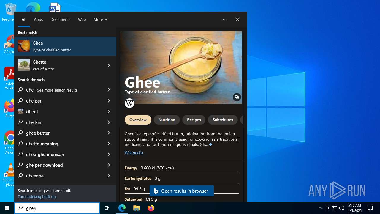Open the volume control in tray

(342, 208)
